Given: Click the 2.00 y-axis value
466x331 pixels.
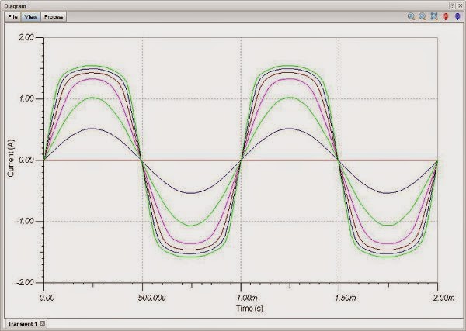Looking at the screenshot, I should click(26, 37).
